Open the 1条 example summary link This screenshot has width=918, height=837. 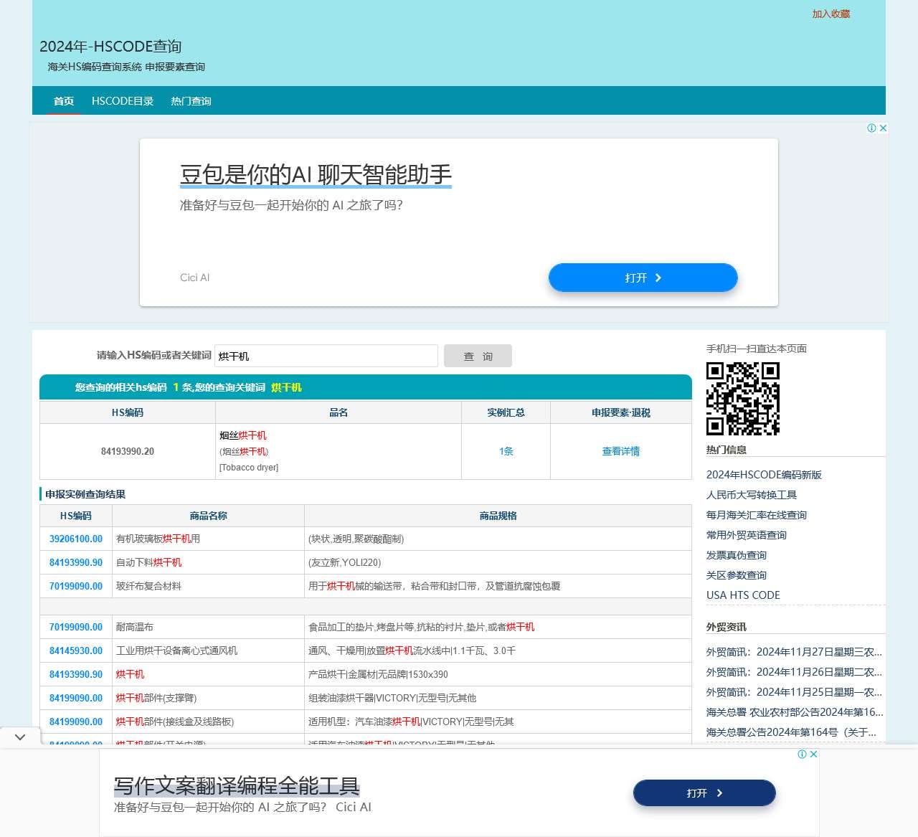point(505,451)
